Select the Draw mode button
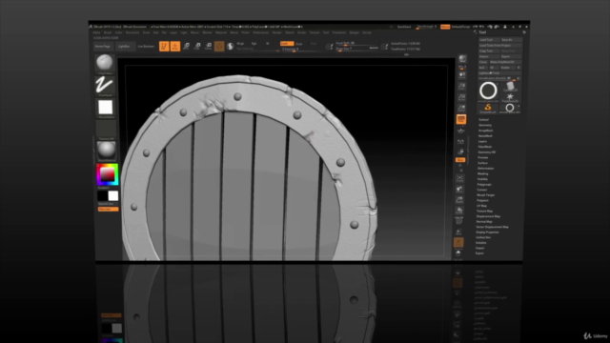610x343 pixels. click(175, 47)
